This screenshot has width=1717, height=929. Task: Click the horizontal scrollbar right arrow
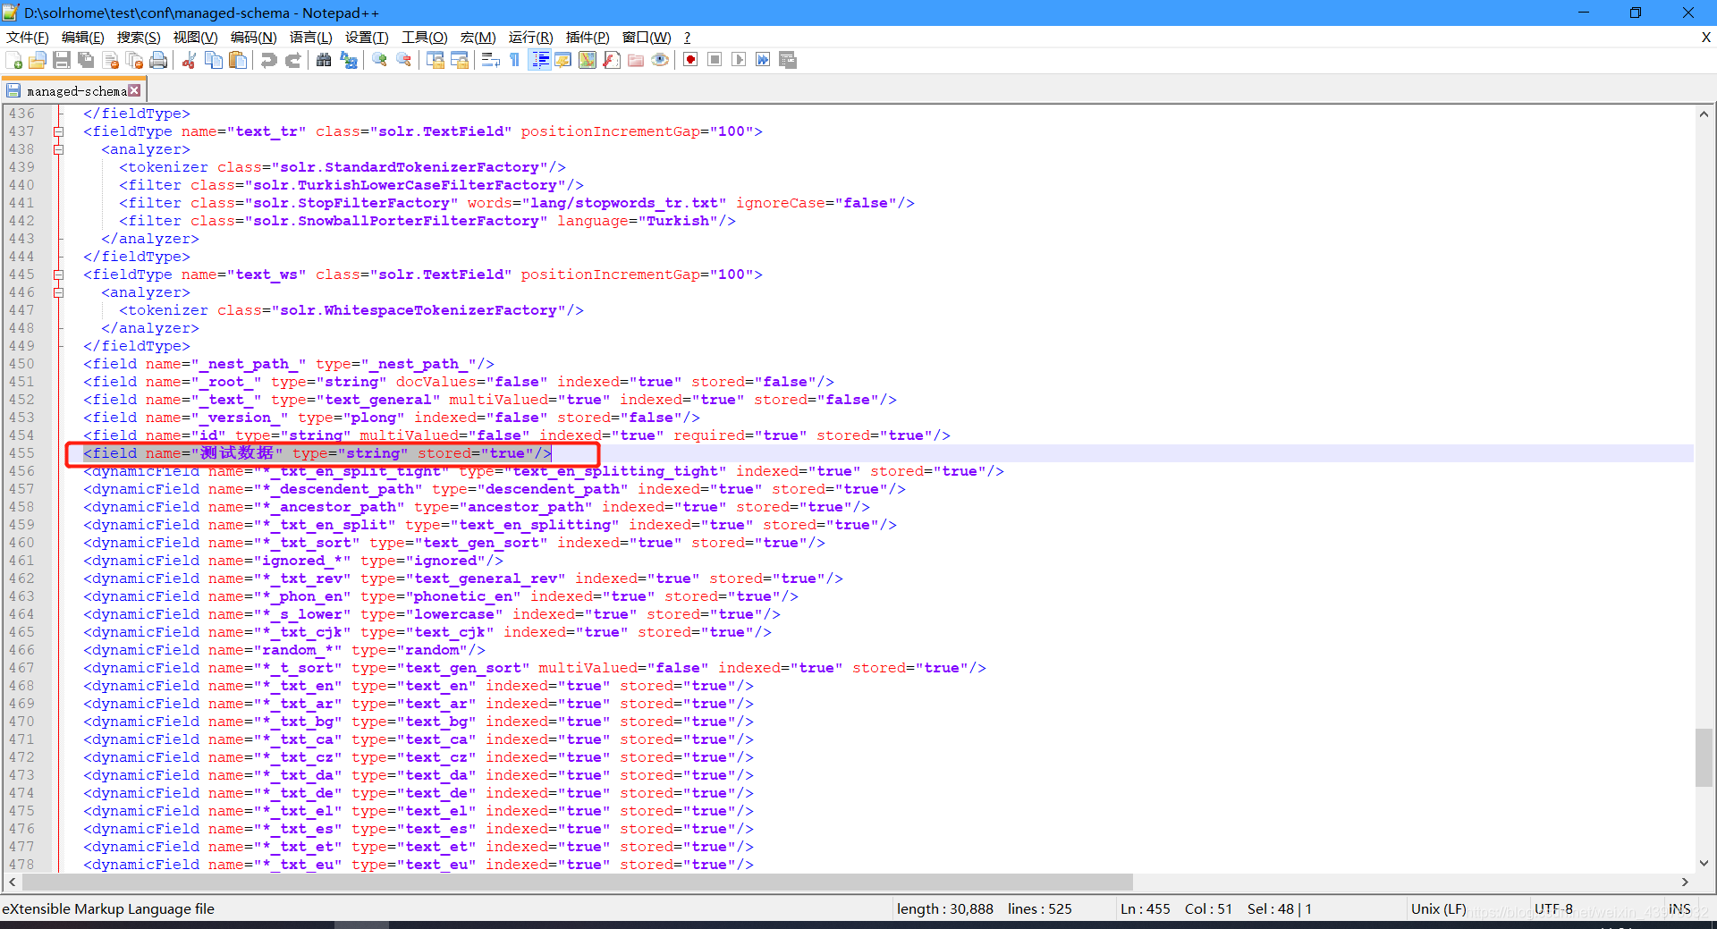point(1685,883)
